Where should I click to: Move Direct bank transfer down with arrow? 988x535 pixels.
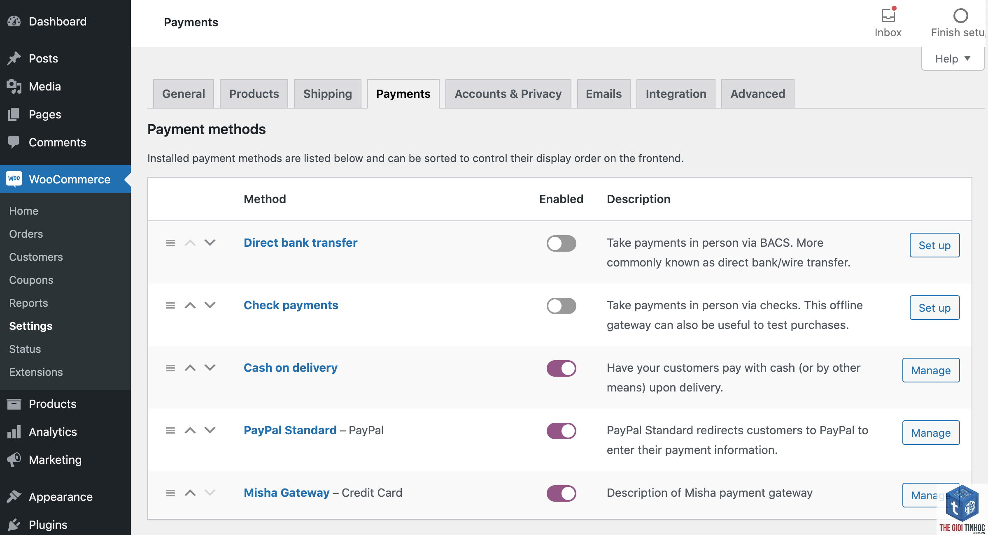point(210,243)
